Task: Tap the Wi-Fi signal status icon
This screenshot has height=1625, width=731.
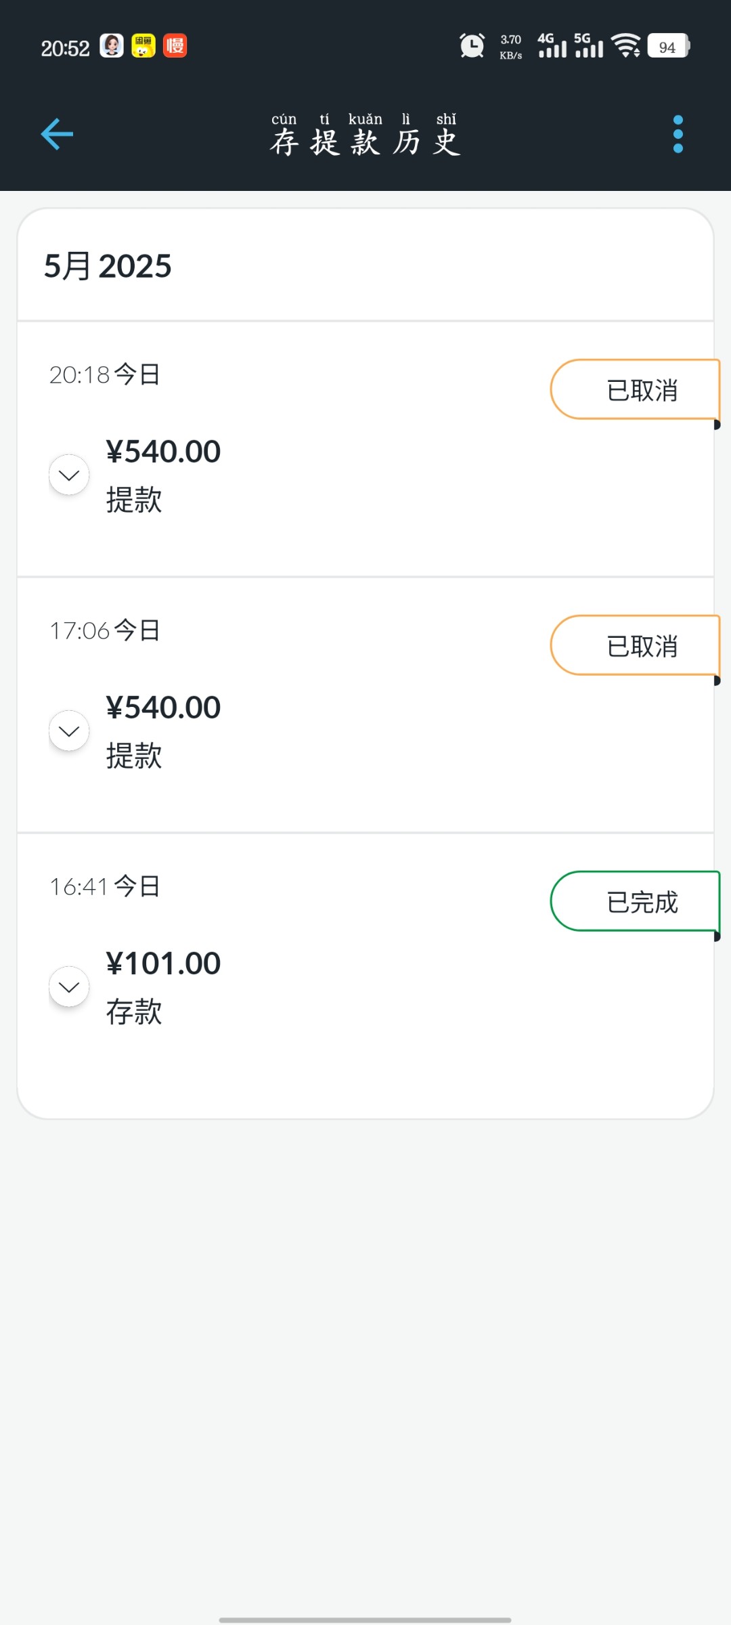Action: pos(626,46)
